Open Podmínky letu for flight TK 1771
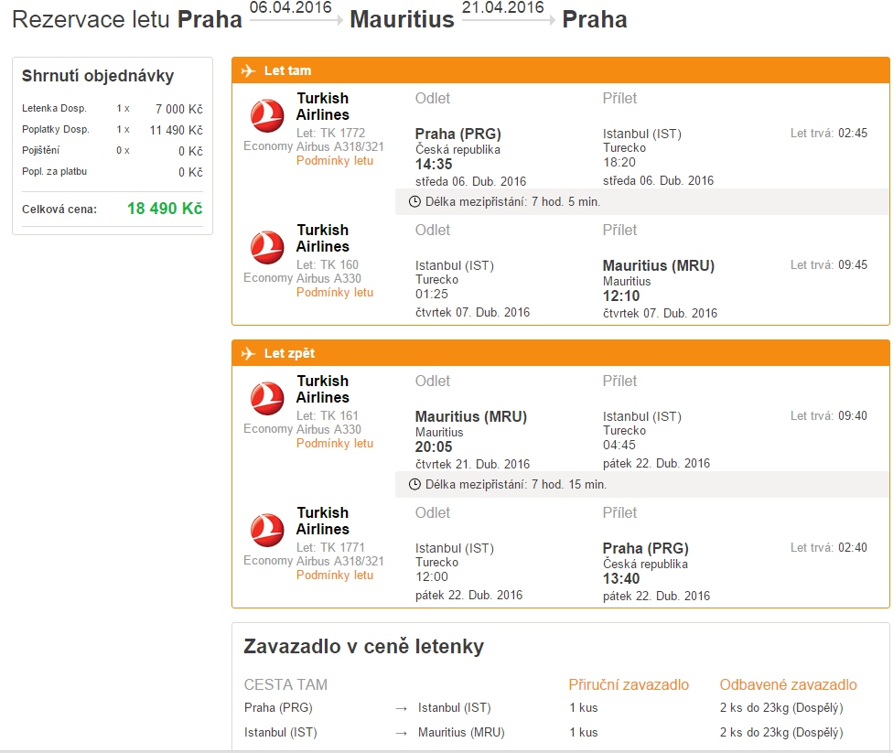893x753 pixels. pyautogui.click(x=335, y=575)
